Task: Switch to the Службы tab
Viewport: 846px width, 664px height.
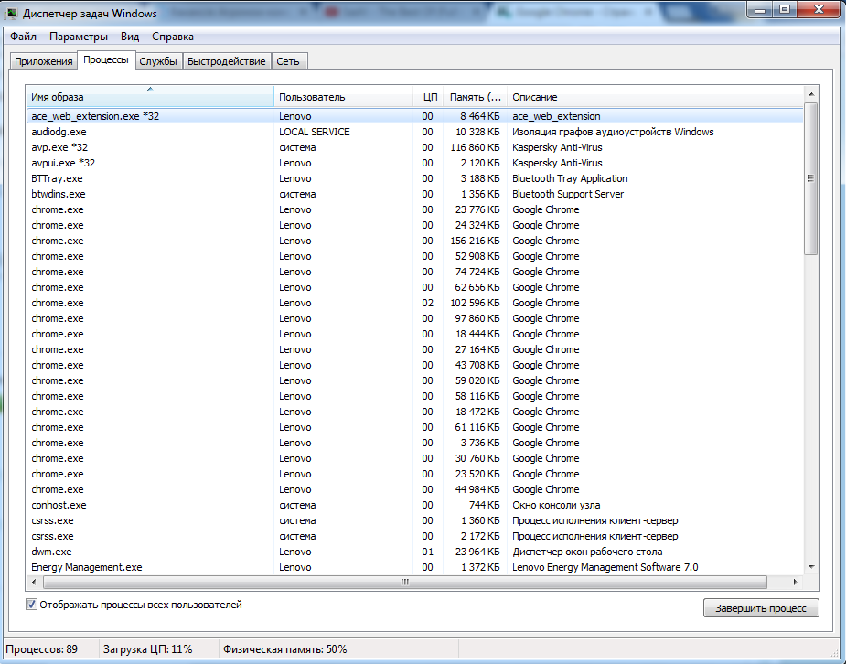Action: pyautogui.click(x=158, y=61)
